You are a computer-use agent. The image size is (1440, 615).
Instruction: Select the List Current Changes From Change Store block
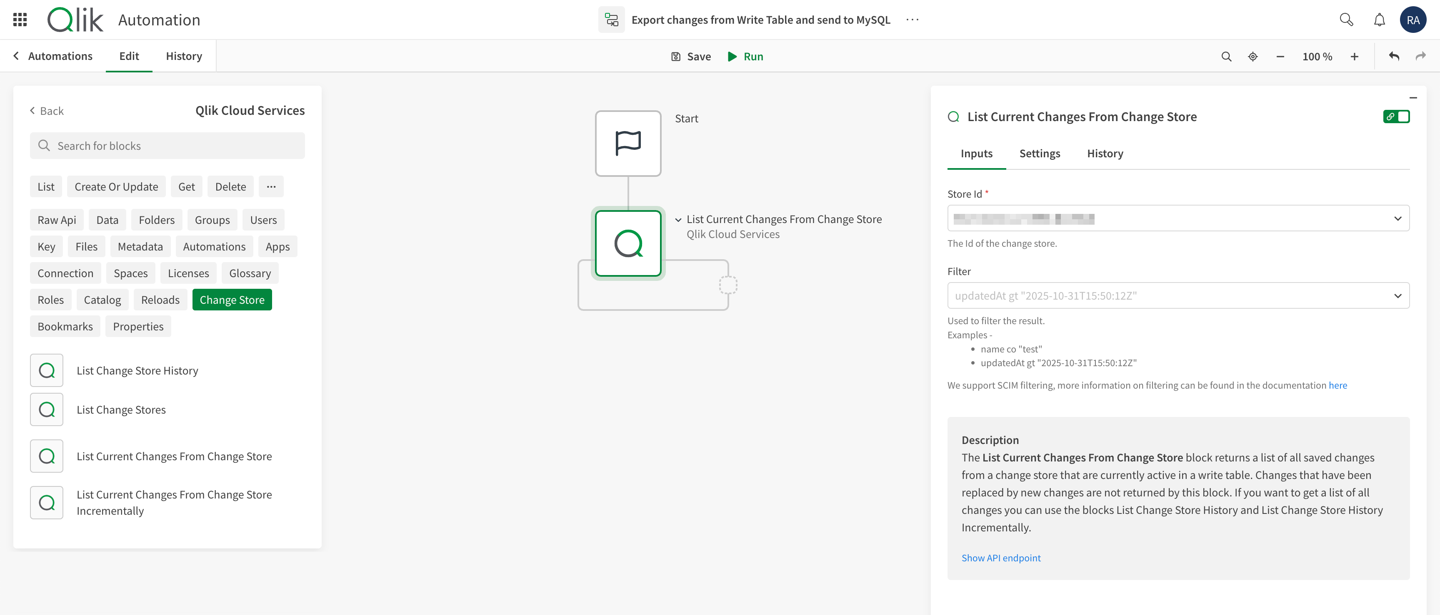pos(628,243)
